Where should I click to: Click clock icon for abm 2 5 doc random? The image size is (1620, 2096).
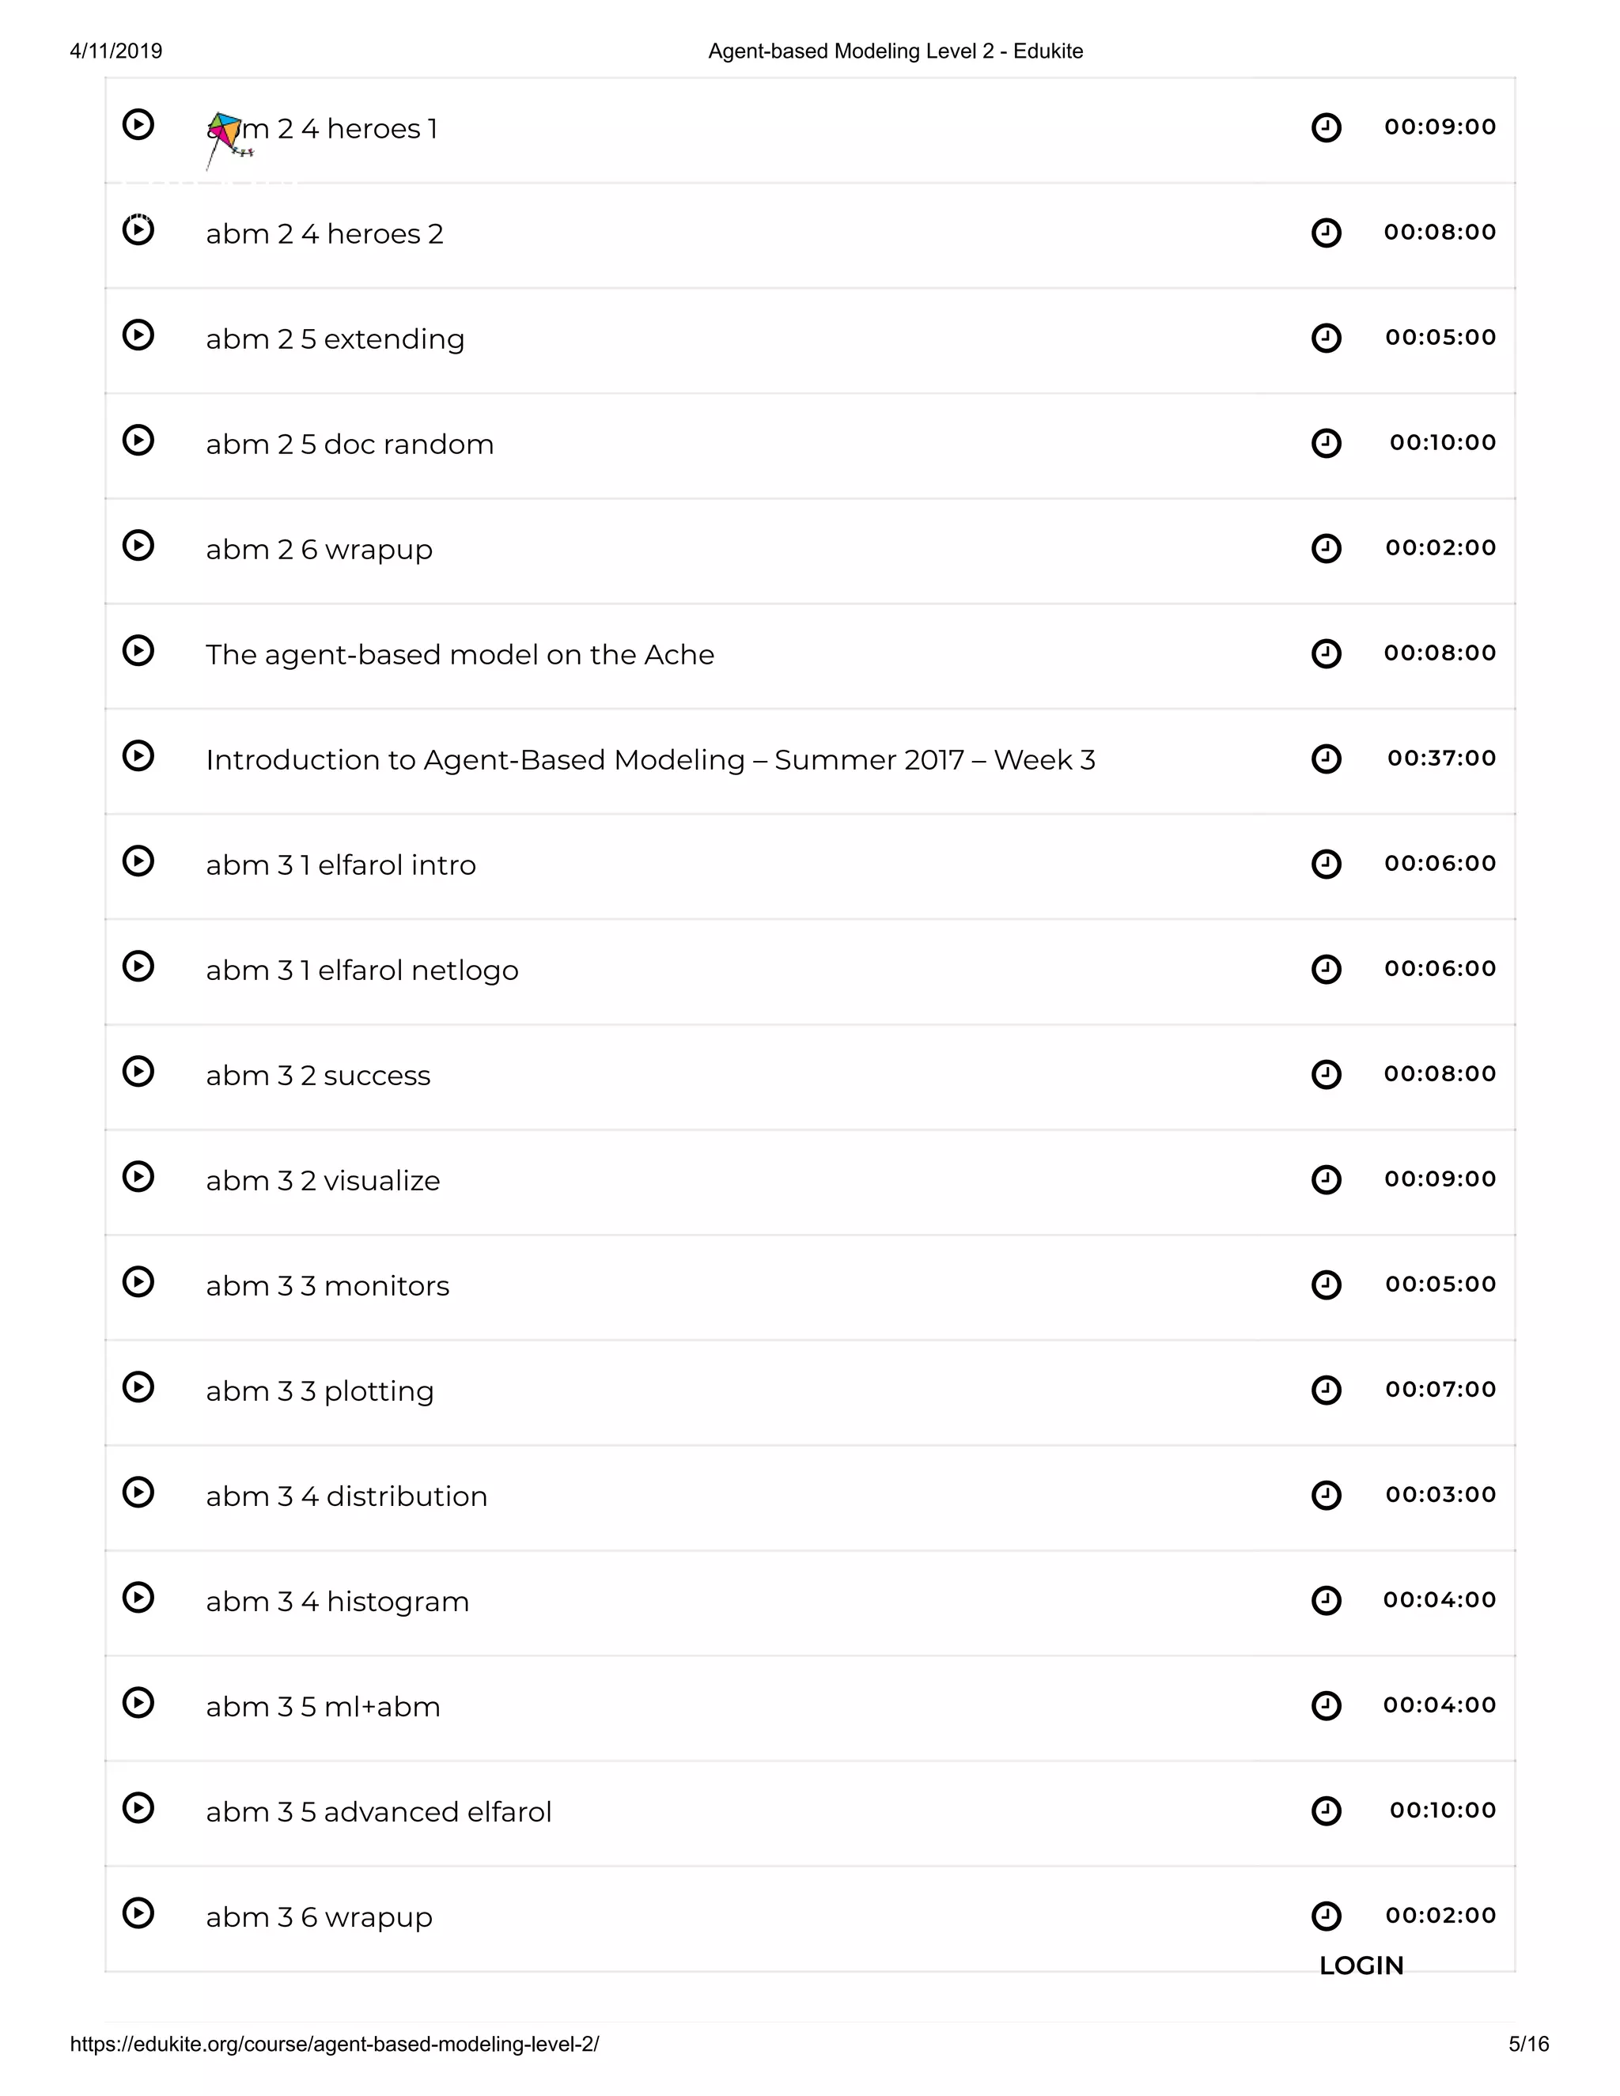(x=1326, y=444)
